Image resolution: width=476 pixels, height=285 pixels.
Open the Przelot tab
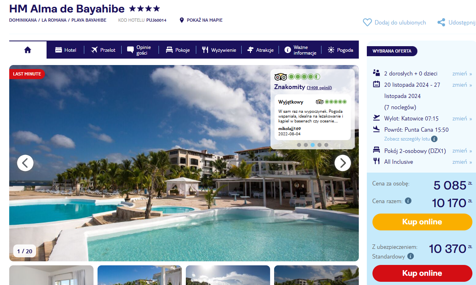103,50
